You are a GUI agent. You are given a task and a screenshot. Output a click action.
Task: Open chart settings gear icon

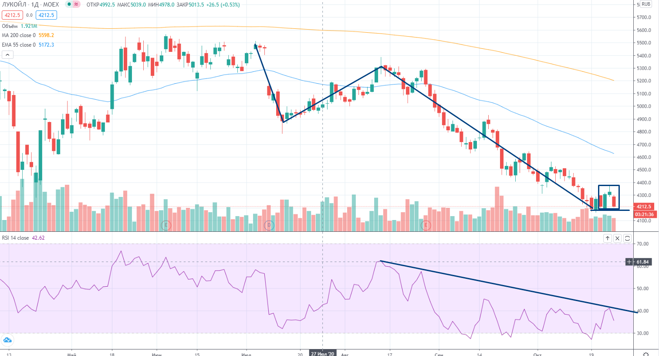tap(646, 354)
